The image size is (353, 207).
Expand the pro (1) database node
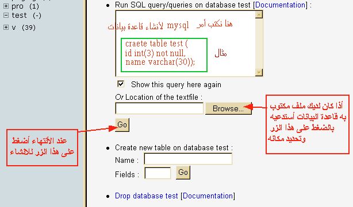pos(6,6)
